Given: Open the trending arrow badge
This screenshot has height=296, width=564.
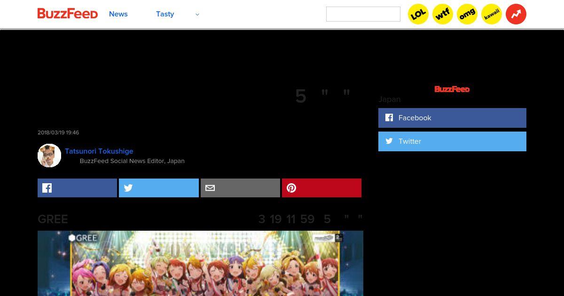Looking at the screenshot, I should point(516,14).
